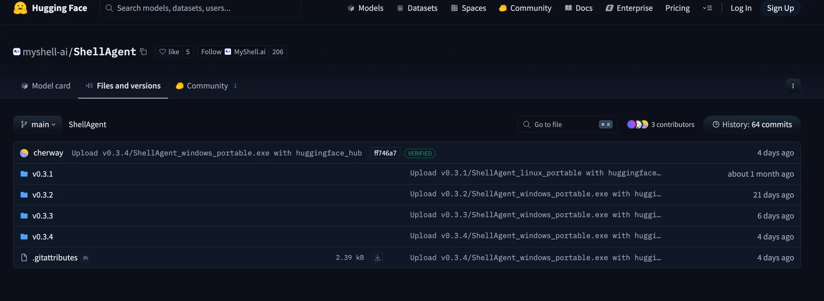824x301 pixels.
Task: Switch to the Model card tab
Action: click(x=46, y=86)
